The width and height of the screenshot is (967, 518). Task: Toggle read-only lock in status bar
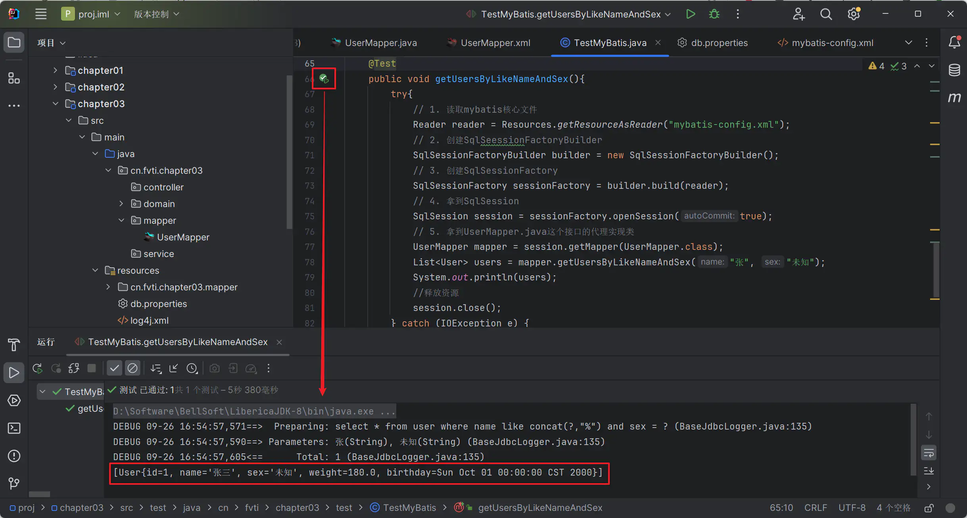[929, 508]
